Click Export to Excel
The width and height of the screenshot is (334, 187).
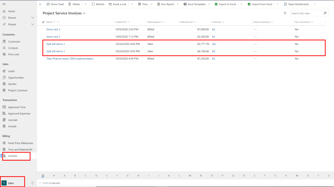point(225,4)
